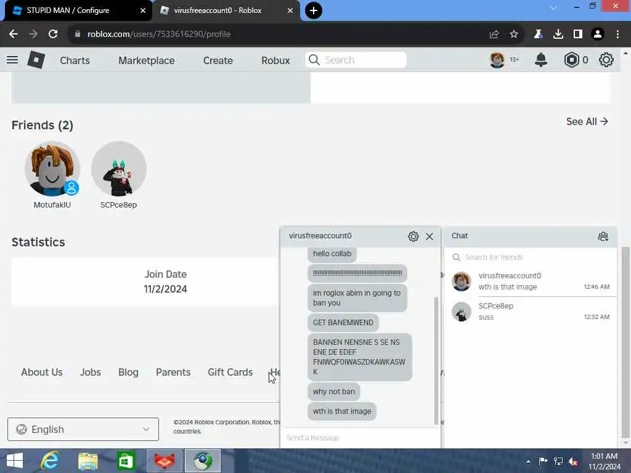
Task: Click the address bar URL
Action: (x=159, y=34)
